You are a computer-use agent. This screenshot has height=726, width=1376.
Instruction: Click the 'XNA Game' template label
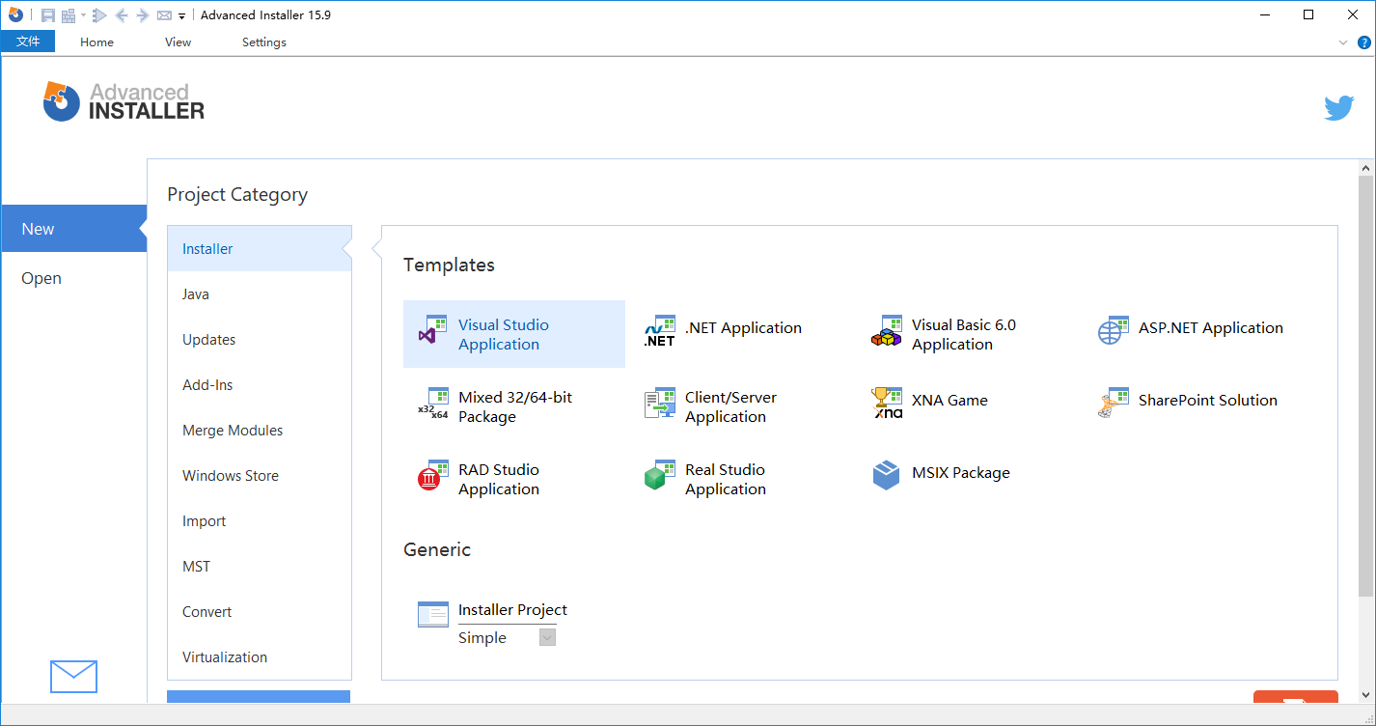click(949, 400)
